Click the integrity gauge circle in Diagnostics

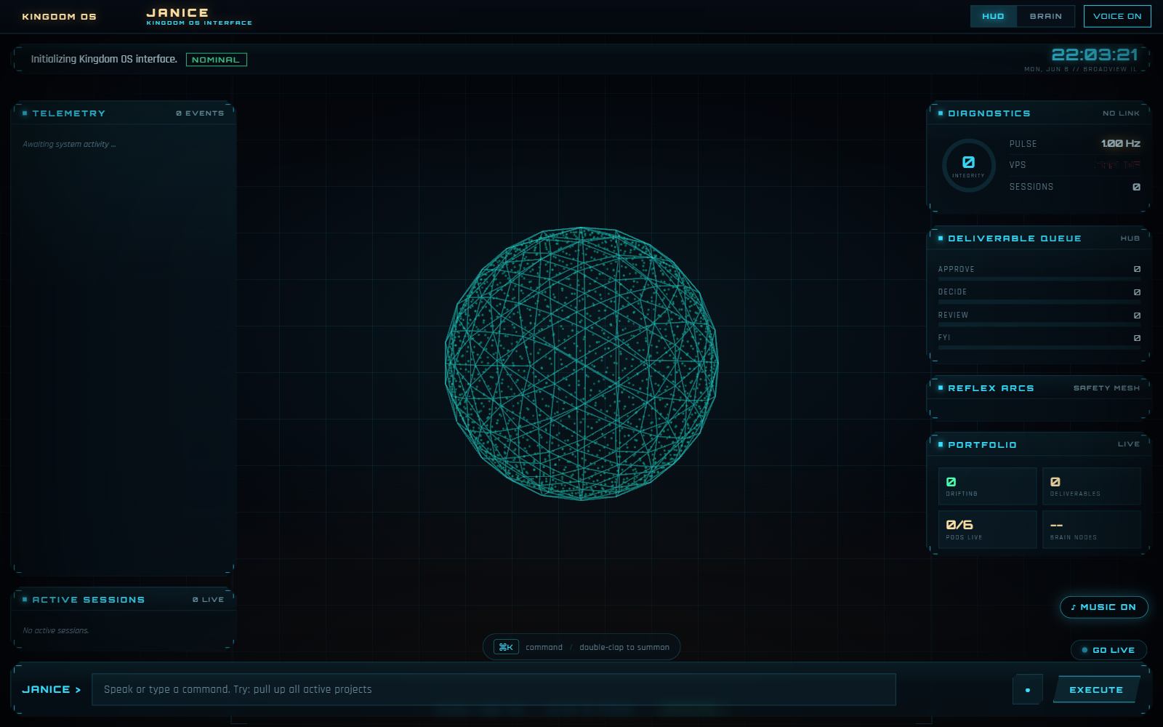[x=968, y=165]
